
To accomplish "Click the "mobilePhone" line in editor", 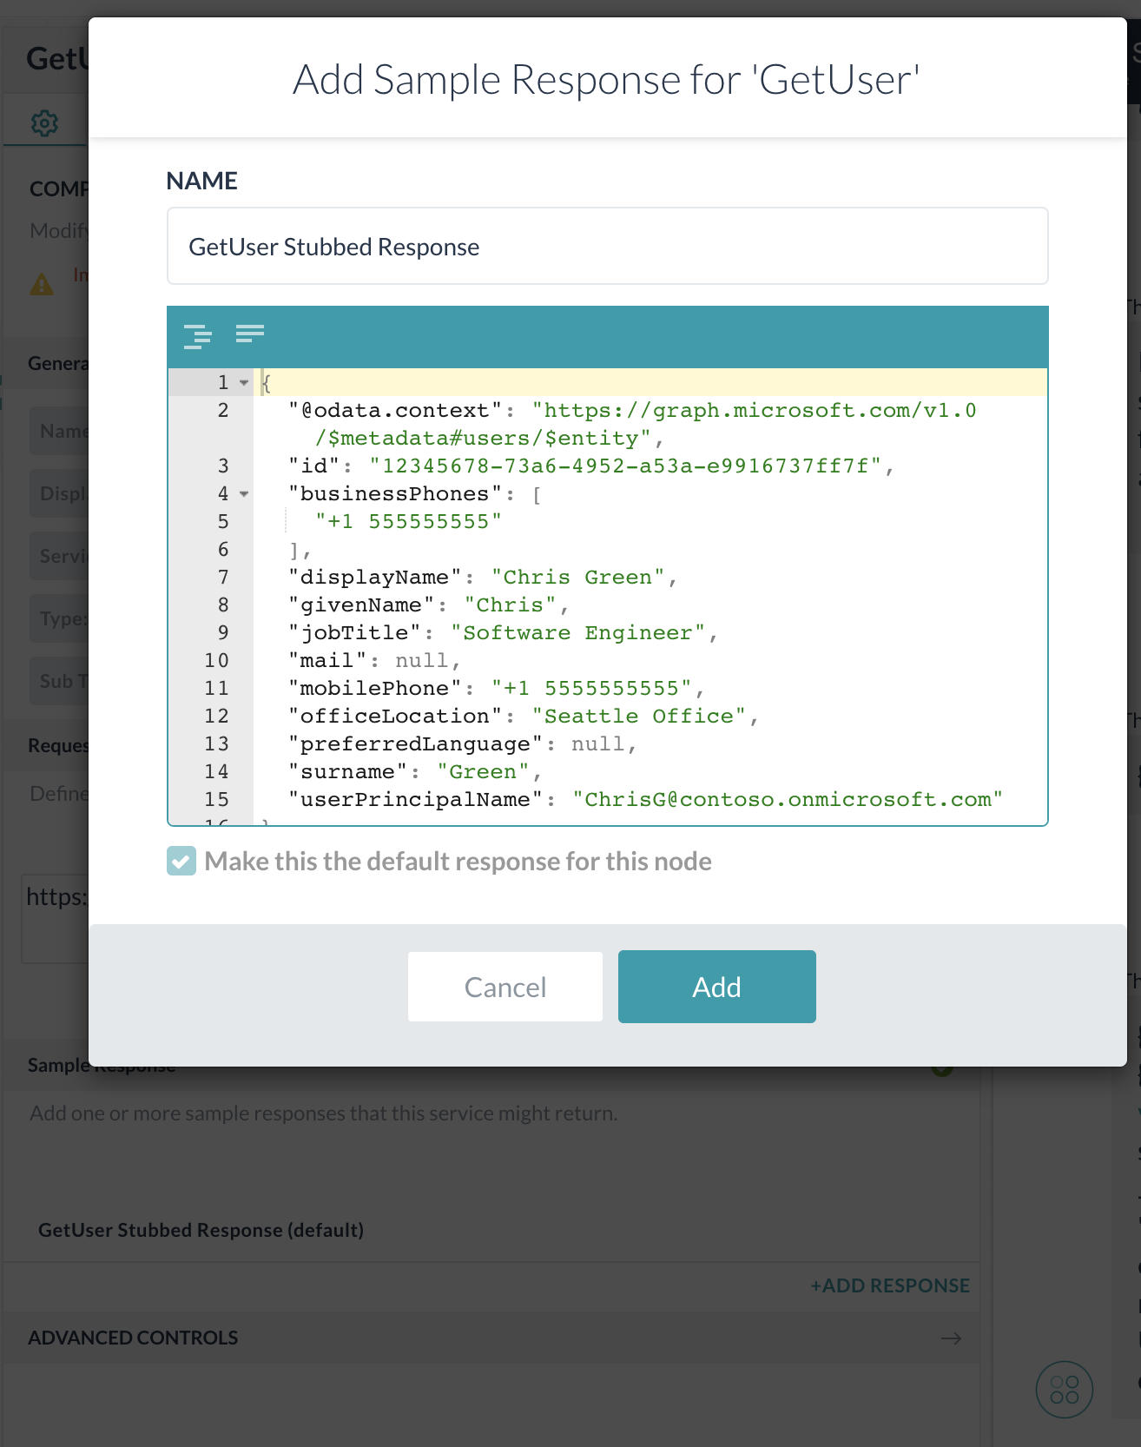I will (x=497, y=689).
